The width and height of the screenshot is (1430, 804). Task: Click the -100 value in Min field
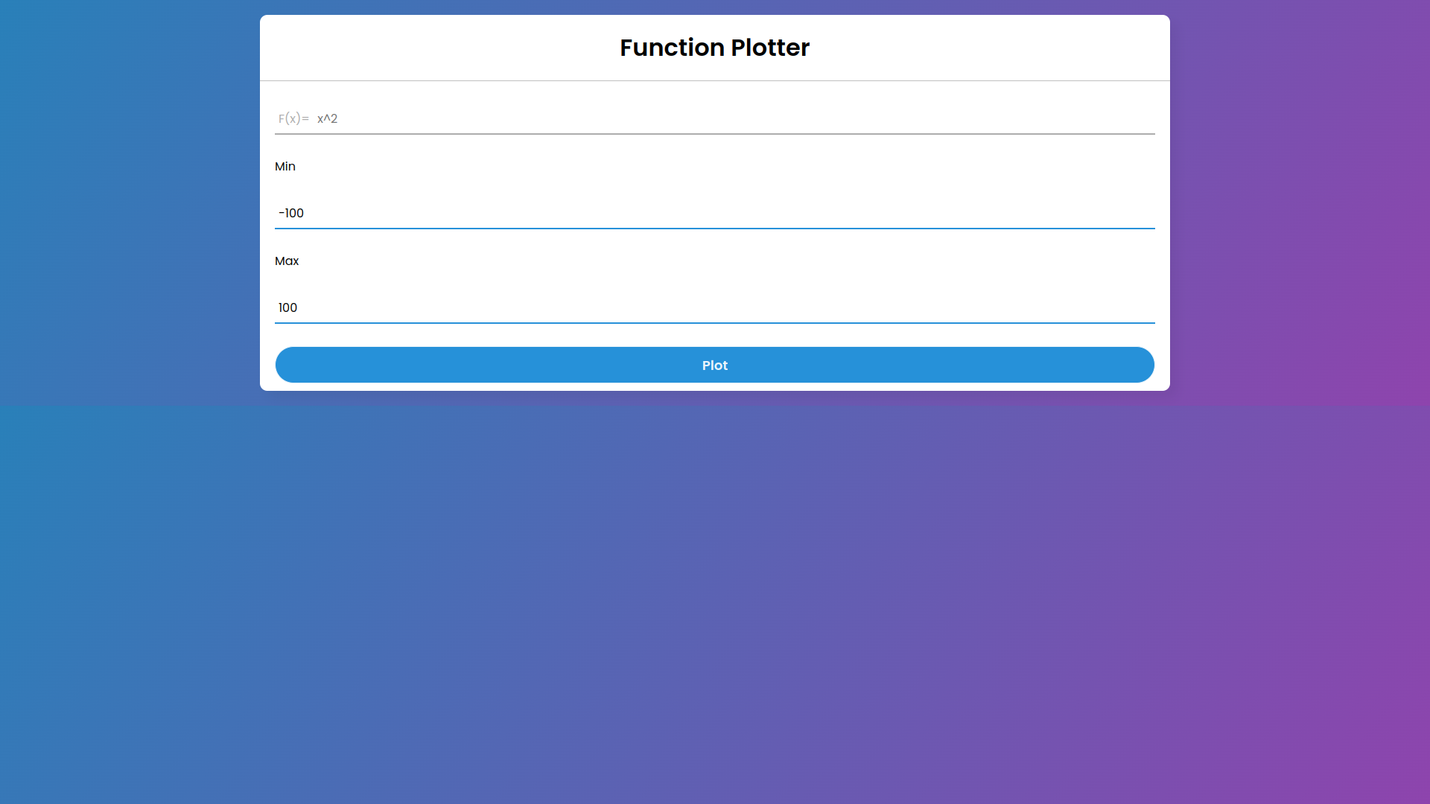(291, 213)
